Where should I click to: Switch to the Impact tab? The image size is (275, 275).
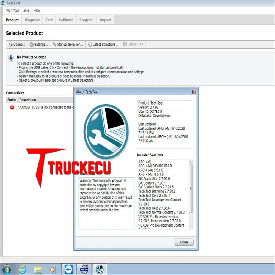tap(105, 20)
